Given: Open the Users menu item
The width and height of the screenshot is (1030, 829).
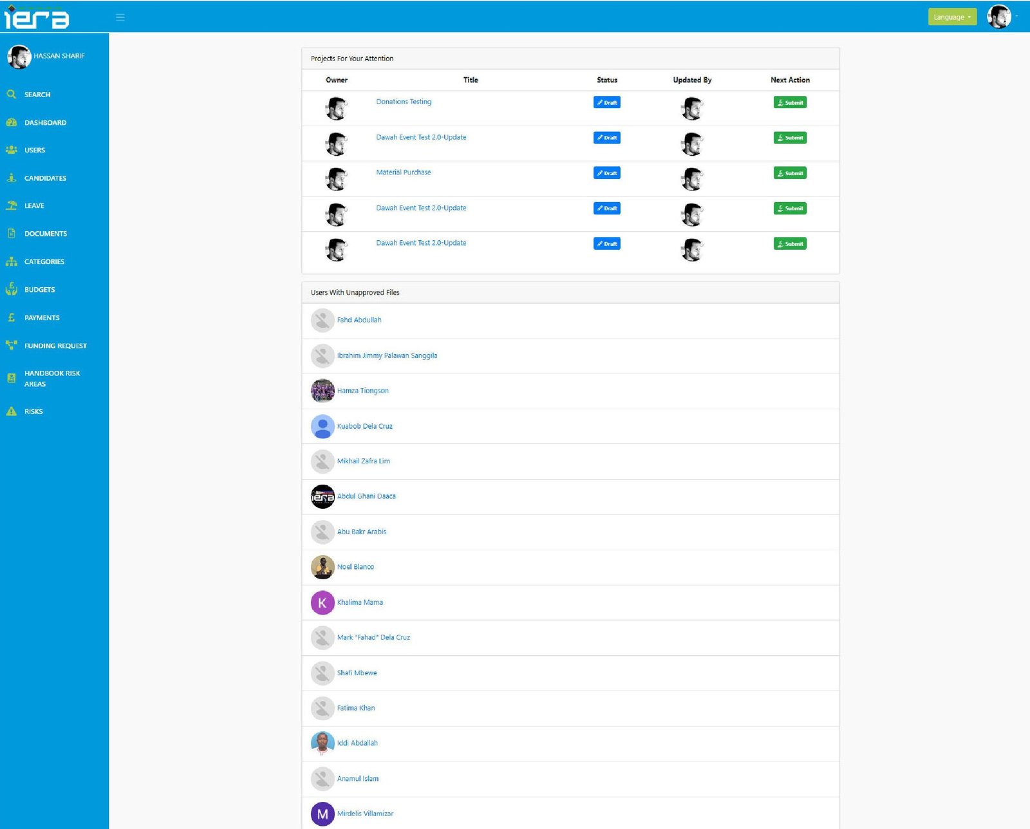Looking at the screenshot, I should 35,151.
